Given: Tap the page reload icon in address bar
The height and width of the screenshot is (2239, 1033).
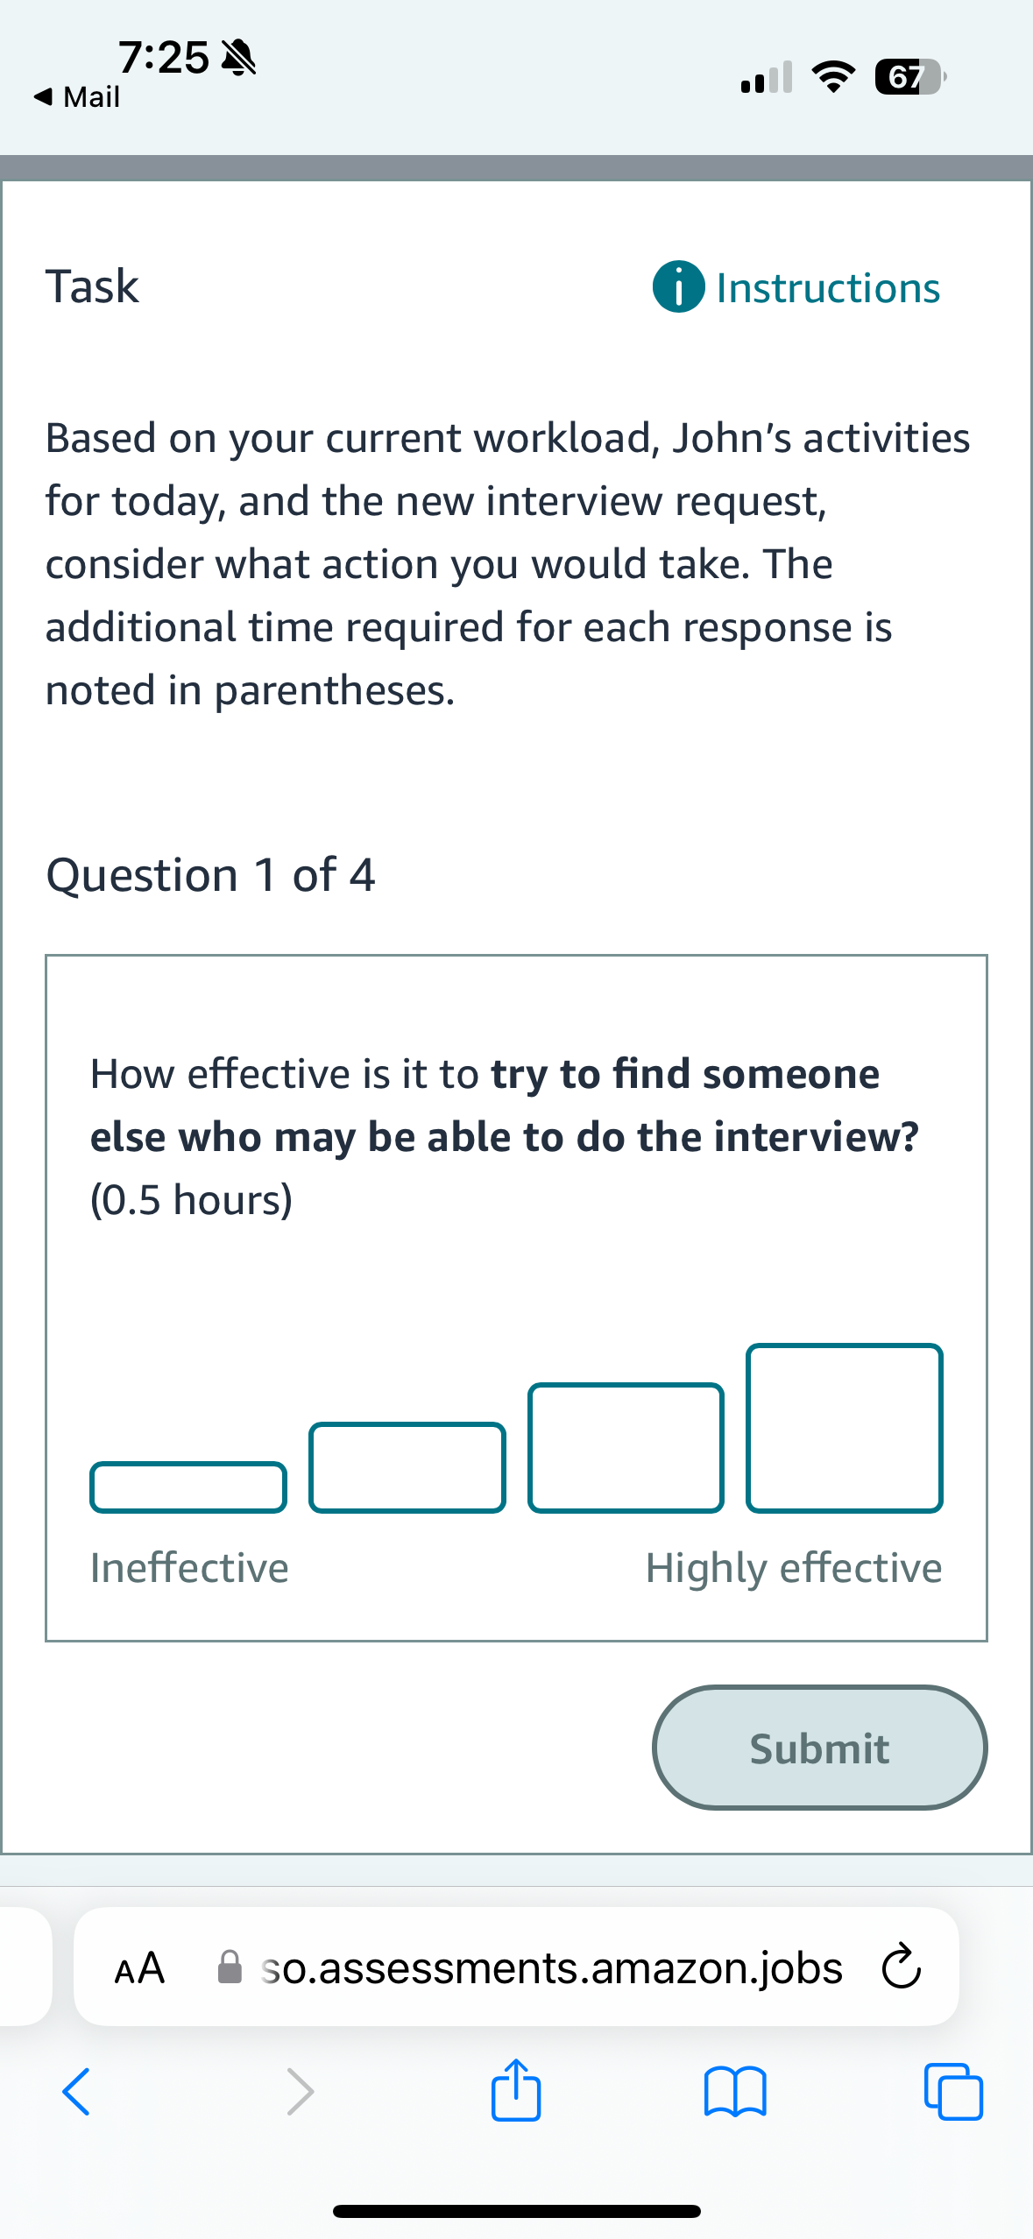Looking at the screenshot, I should tap(902, 1966).
